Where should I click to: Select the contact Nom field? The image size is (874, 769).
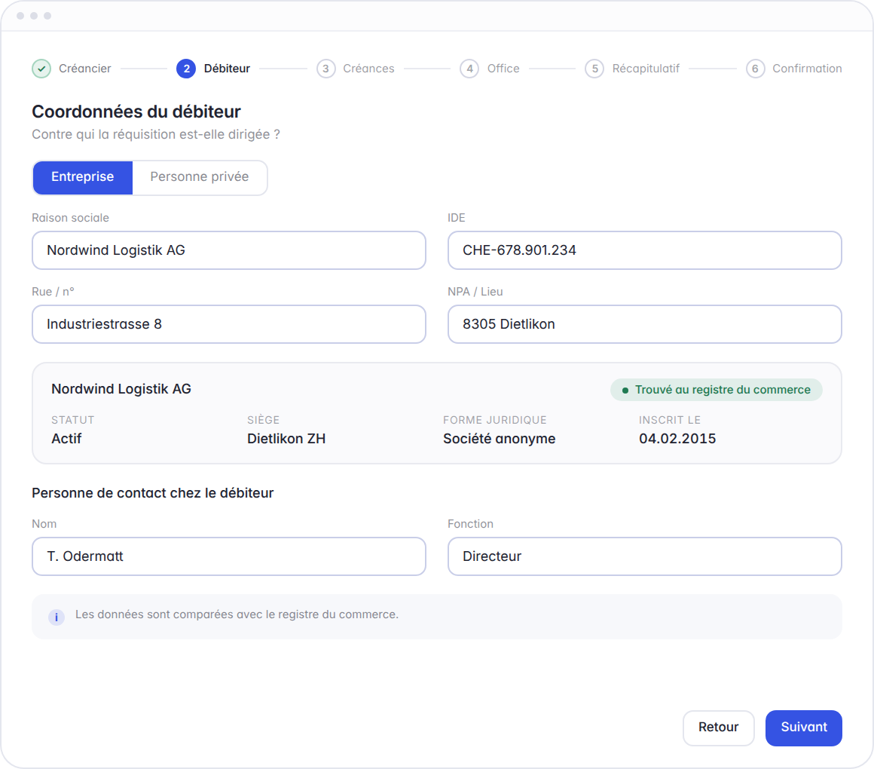pyautogui.click(x=229, y=556)
